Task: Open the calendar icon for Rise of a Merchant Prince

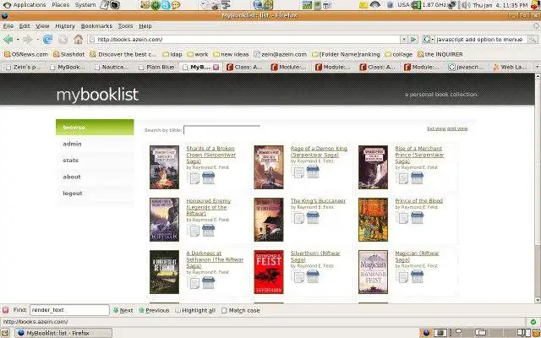Action: click(417, 178)
